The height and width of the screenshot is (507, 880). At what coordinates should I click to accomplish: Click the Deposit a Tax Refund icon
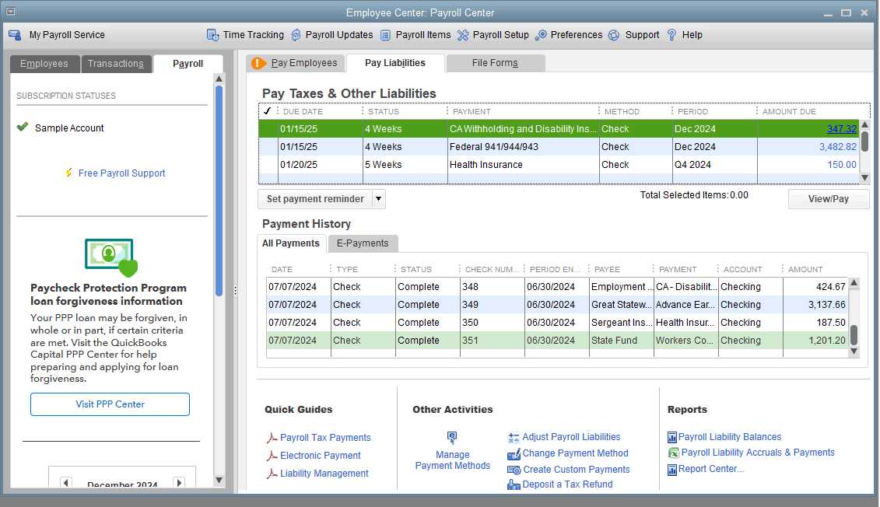(x=514, y=484)
